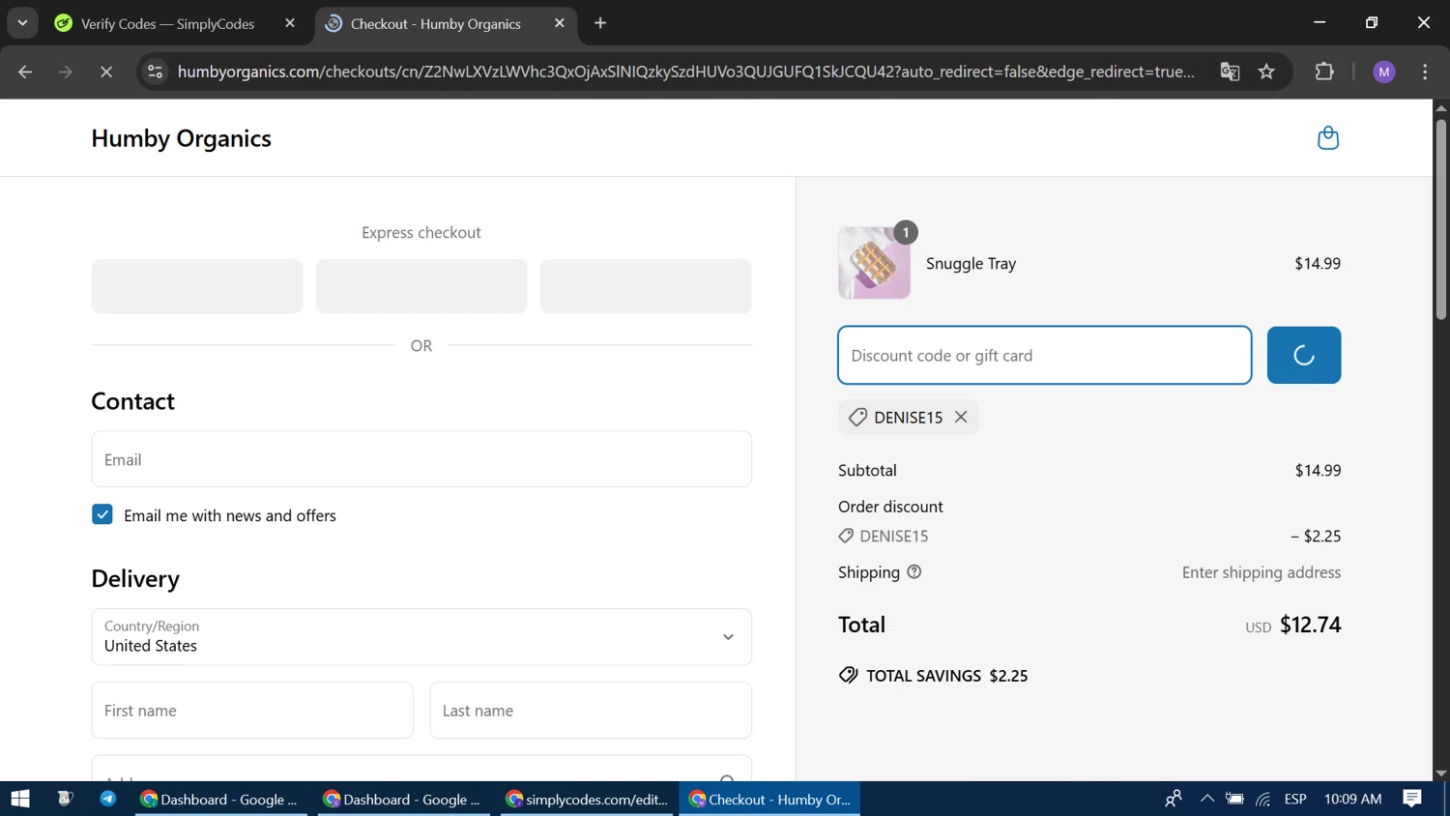Open the Chrome three-dot menu

[1425, 72]
